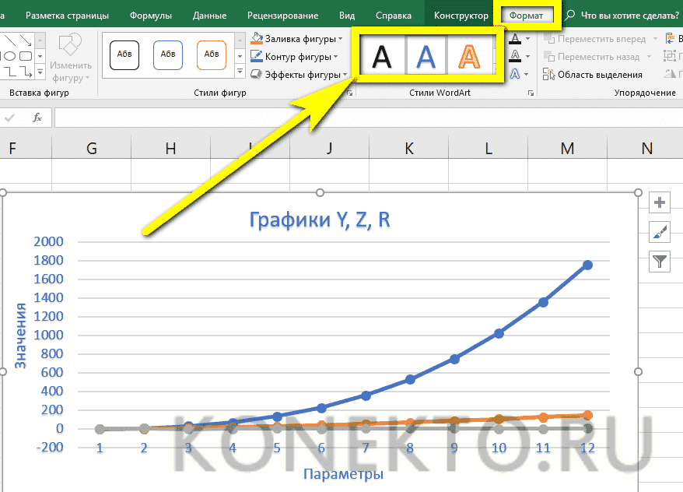Viewport: 683px width, 492px height.
Task: Select the black-bordered shape style preset
Action: (x=124, y=54)
